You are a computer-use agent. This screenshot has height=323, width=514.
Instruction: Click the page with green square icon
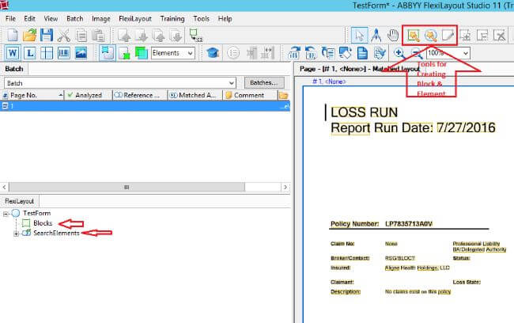124,53
